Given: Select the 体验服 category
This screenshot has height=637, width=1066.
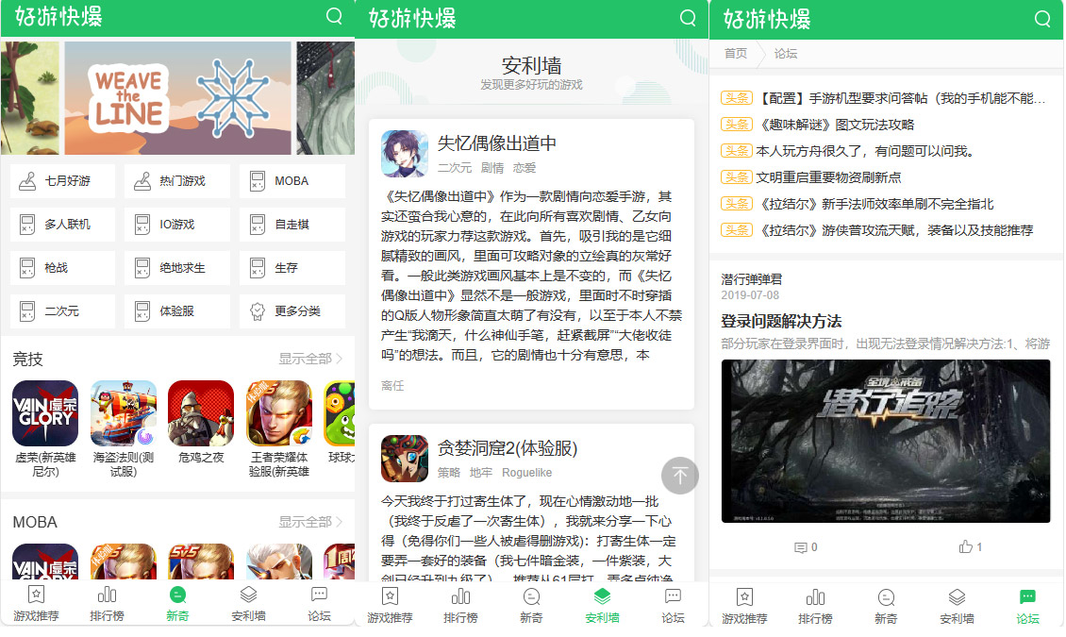Looking at the screenshot, I should tap(176, 311).
